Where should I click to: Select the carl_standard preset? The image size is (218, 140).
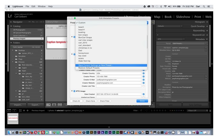(111, 45)
